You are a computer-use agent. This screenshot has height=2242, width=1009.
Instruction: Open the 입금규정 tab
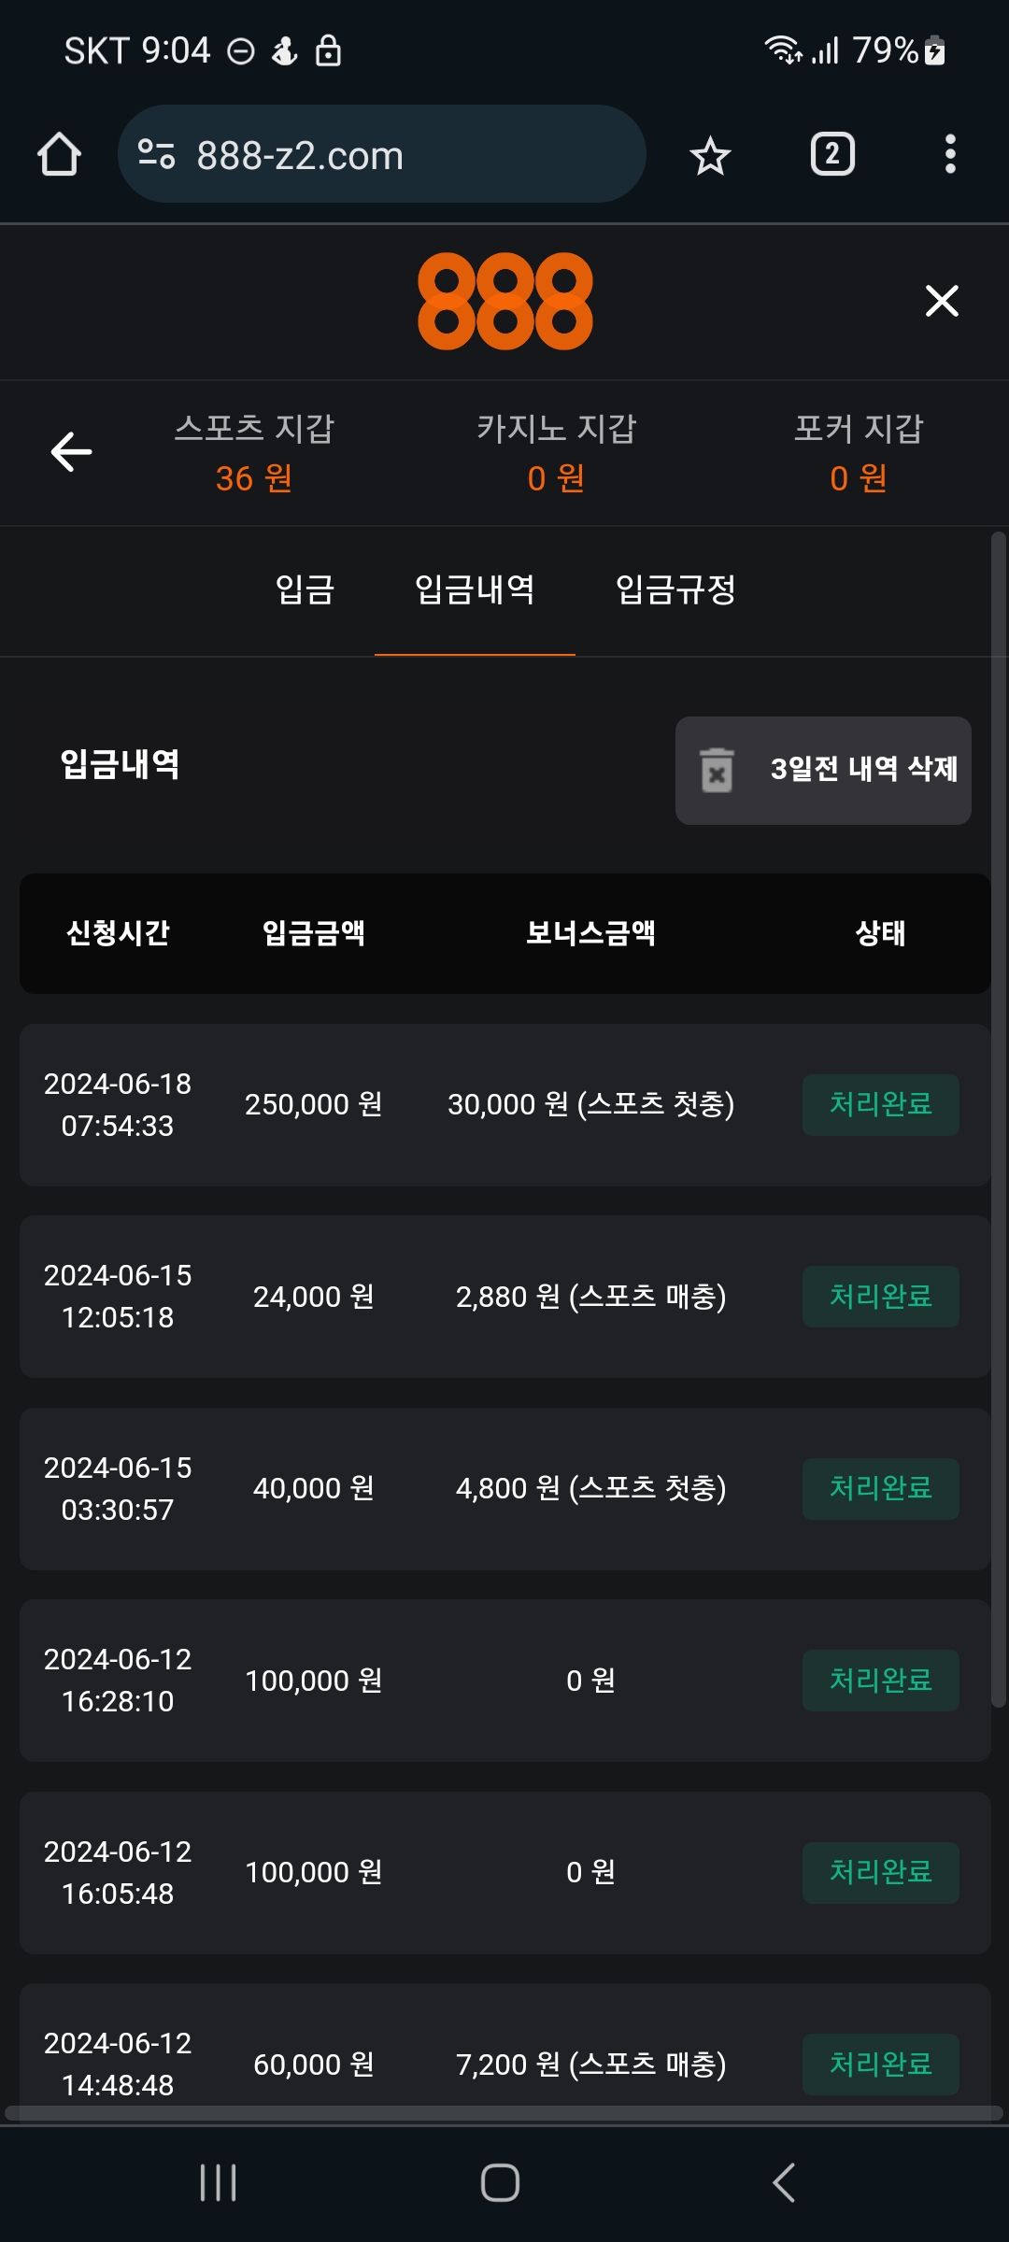[x=675, y=589]
